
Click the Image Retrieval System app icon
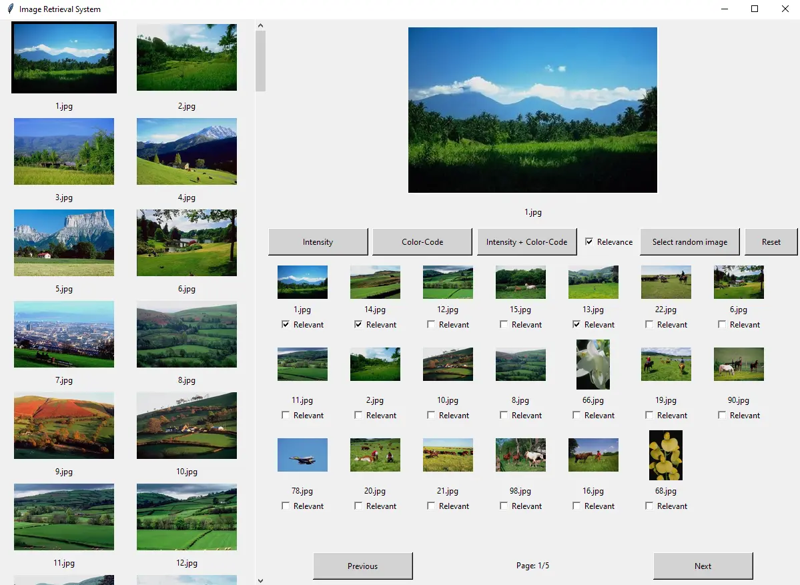pyautogui.click(x=8, y=9)
